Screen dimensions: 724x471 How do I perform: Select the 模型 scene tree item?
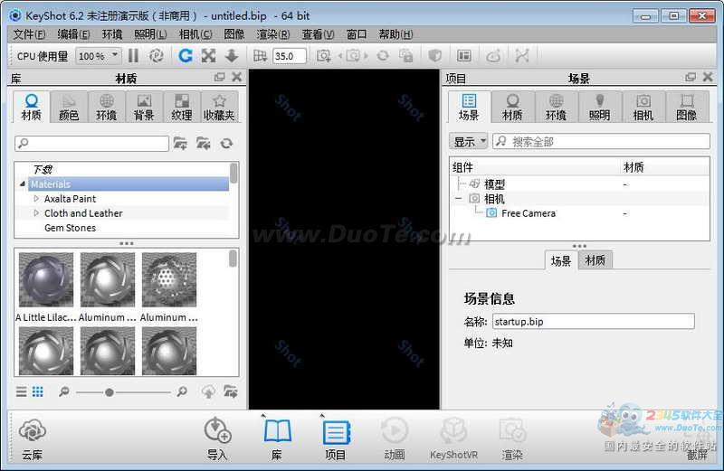coord(494,184)
